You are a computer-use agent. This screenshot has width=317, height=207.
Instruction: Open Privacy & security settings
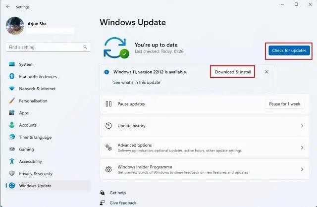36,174
